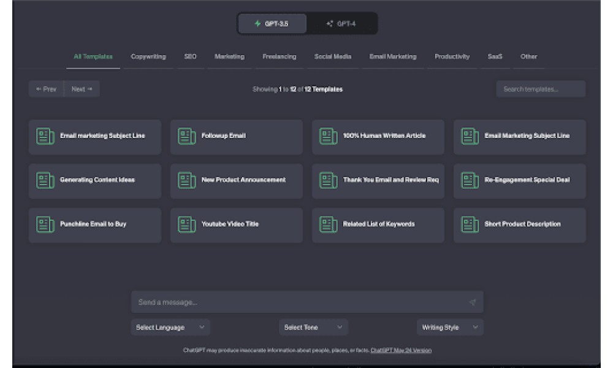The height and width of the screenshot is (368, 613).
Task: Click the Related List of Keywords icon
Action: pyautogui.click(x=328, y=224)
